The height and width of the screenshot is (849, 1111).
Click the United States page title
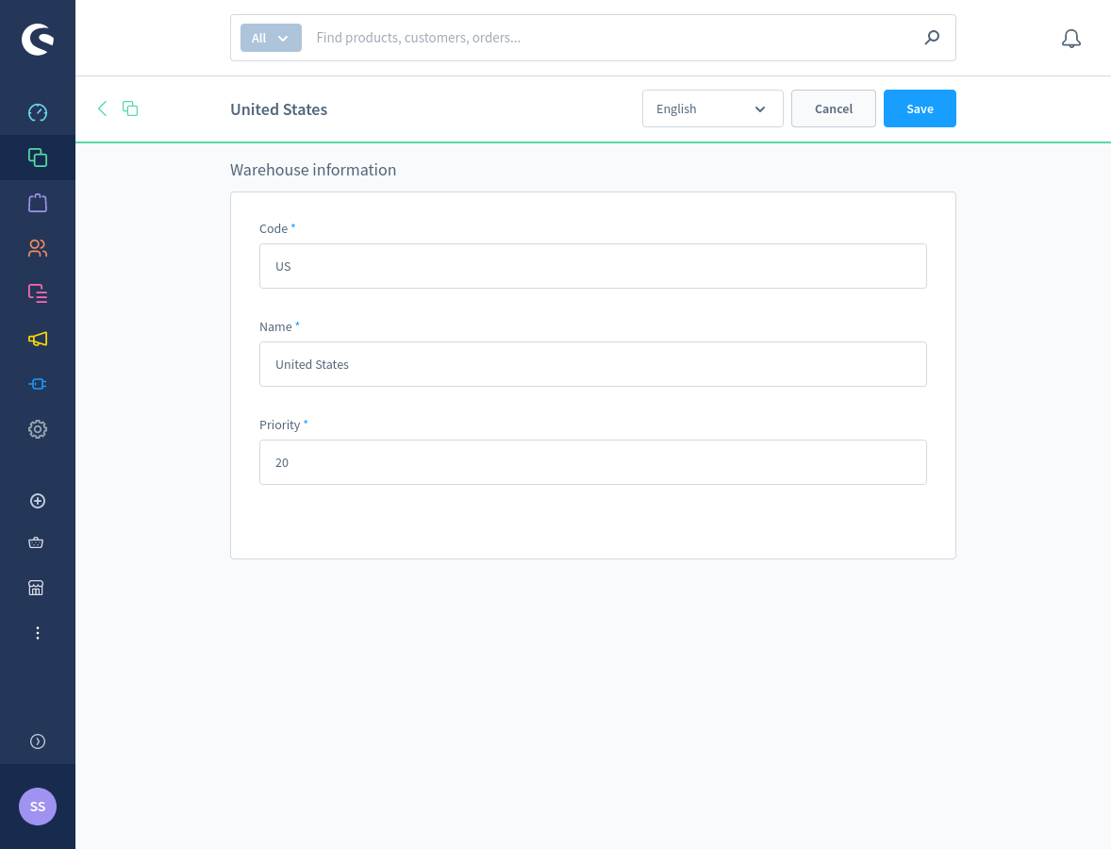278,109
